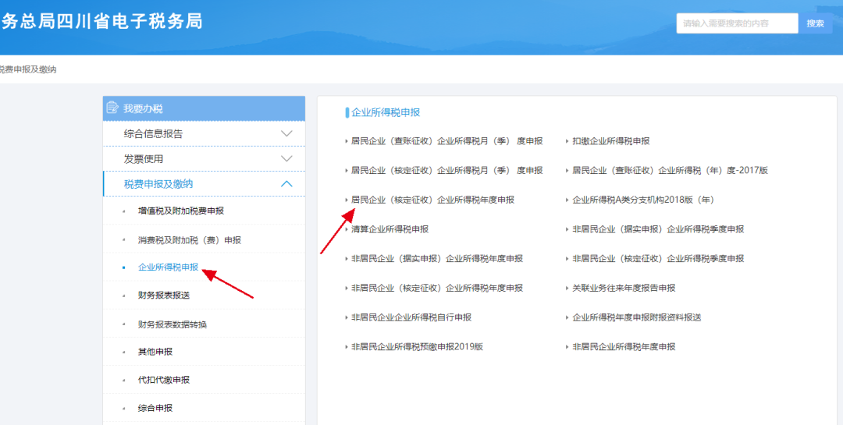The image size is (843, 425).
Task: Open 财务报表数据转换 submenu item
Action: tap(173, 324)
